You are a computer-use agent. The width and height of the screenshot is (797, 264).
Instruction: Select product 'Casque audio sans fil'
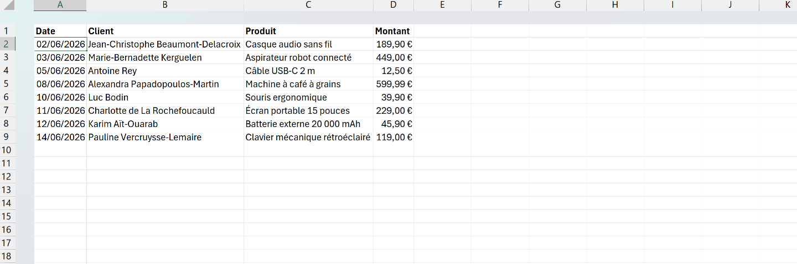pos(308,44)
